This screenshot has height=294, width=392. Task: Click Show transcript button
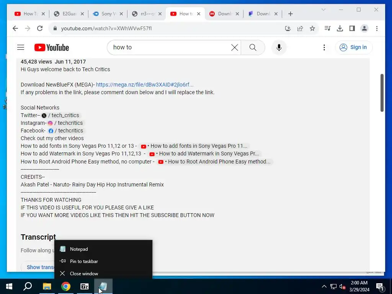40,267
